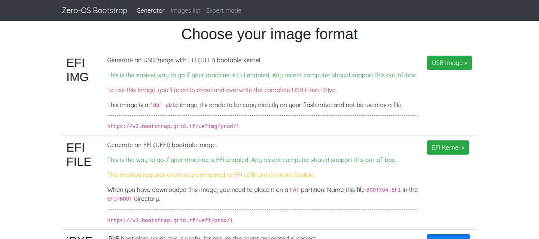Click the yellow 'extra step' note
This screenshot has width=539, height=239.
211,175
